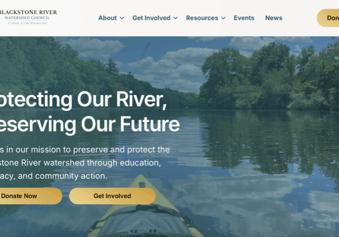This screenshot has width=339, height=237.
Task: Click the 'Friends of the Blackstone' tagline
Action: pyautogui.click(x=27, y=23)
